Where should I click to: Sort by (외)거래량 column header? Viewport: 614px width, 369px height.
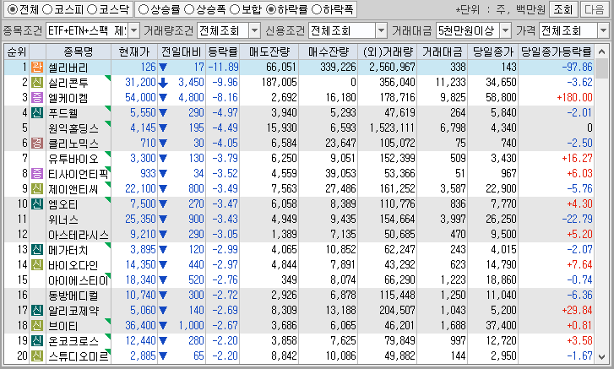388,52
